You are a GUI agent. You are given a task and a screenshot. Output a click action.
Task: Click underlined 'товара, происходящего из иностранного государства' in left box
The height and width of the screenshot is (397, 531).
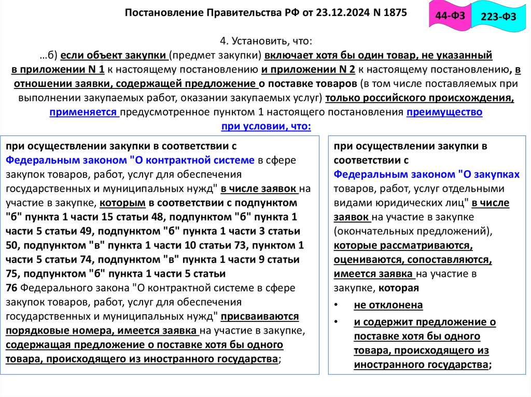142,359
